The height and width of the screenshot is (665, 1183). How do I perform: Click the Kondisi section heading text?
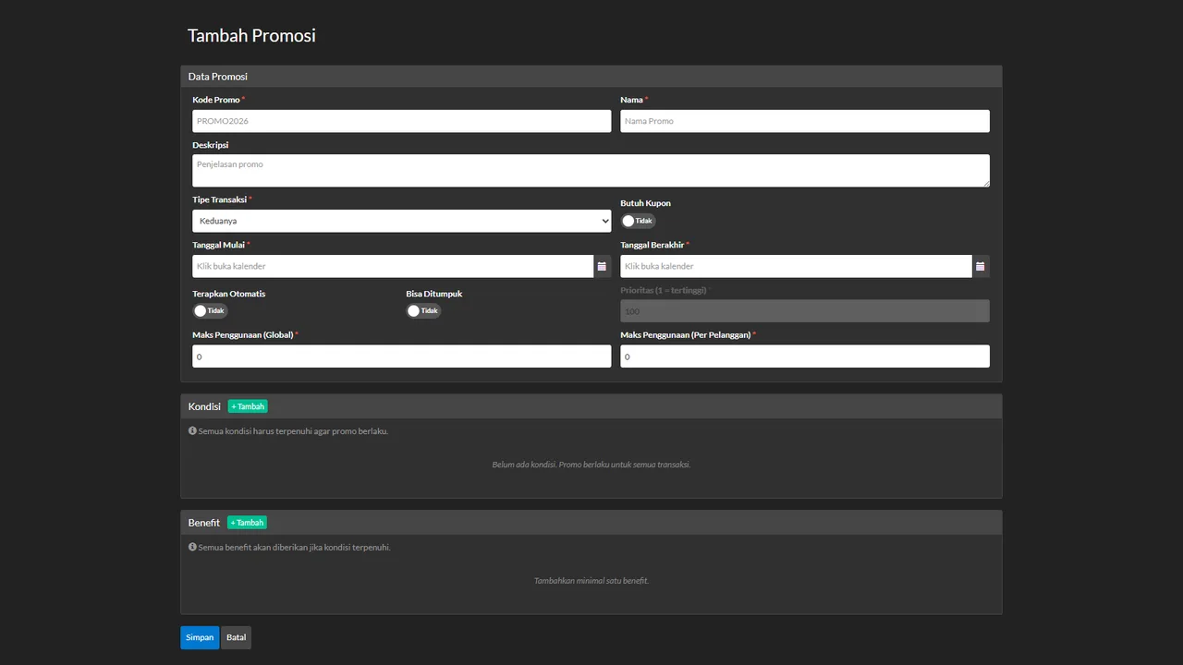pyautogui.click(x=204, y=406)
